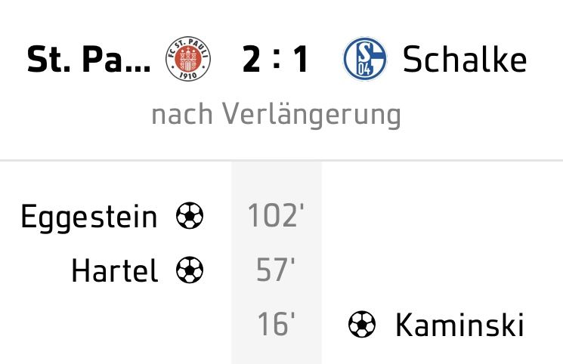
Task: Open the Schalke team name
Action: [x=465, y=60]
